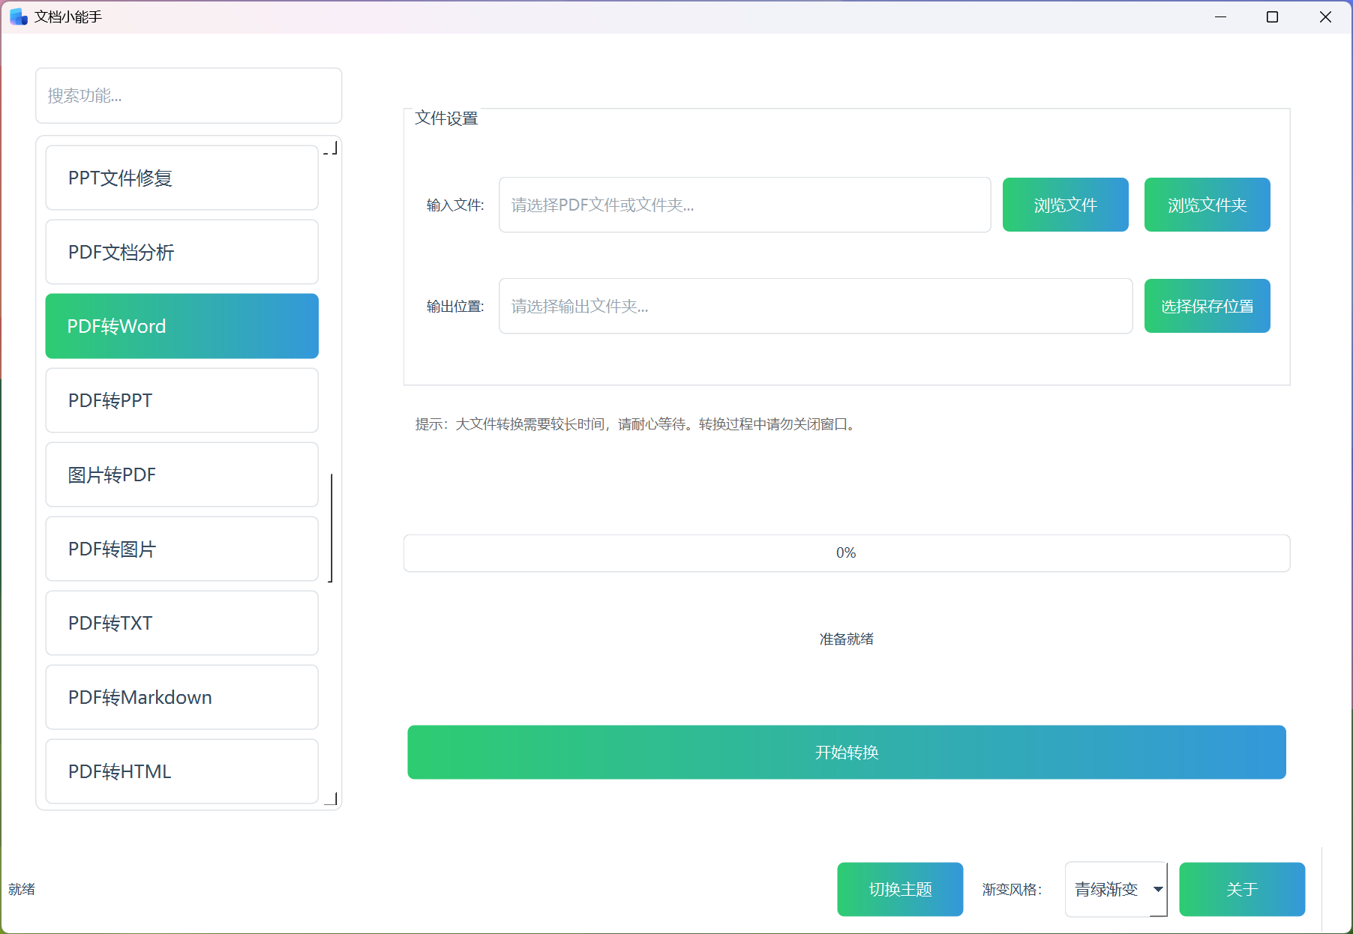Open PDF转图片 in the sidebar
Screen dimensions: 1353x934
[x=181, y=549]
